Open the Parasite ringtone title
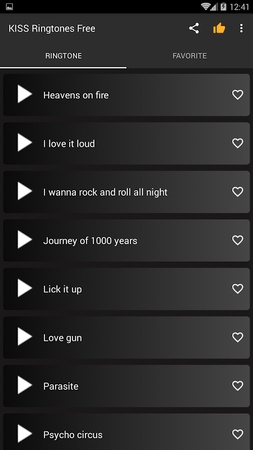Viewport: 253px width, 450px height. pos(61,386)
